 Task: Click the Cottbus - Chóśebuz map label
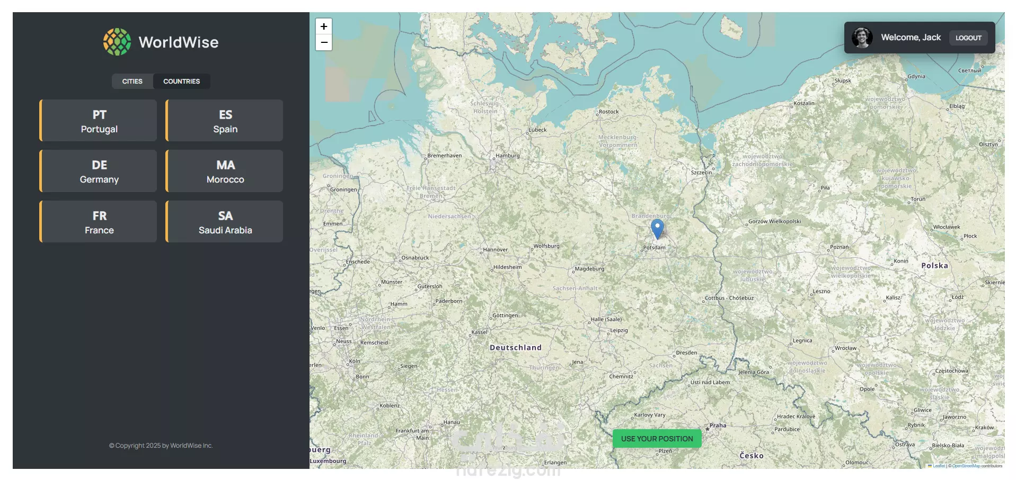pyautogui.click(x=729, y=298)
